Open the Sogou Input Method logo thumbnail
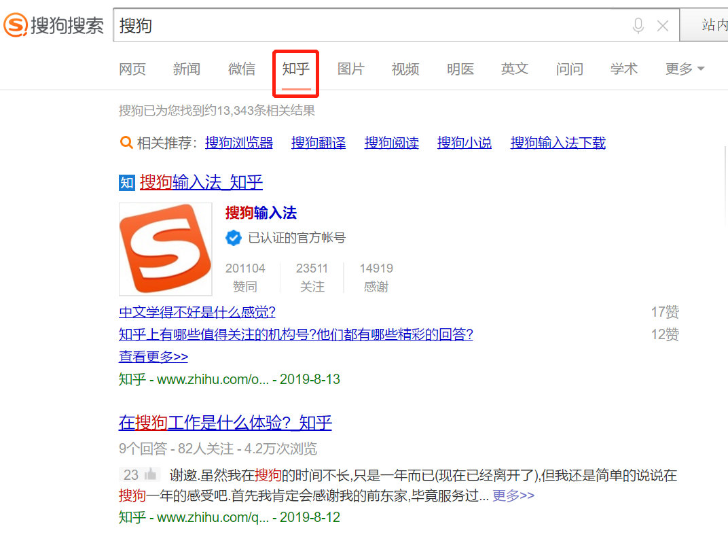The width and height of the screenshot is (728, 541). point(165,249)
